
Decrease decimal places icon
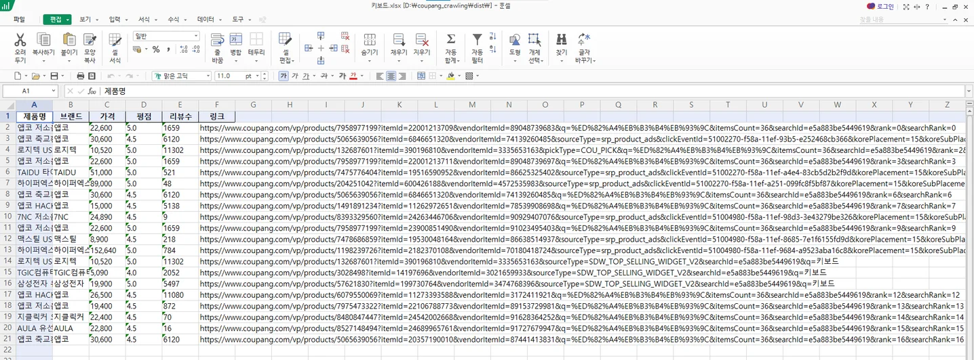point(196,49)
